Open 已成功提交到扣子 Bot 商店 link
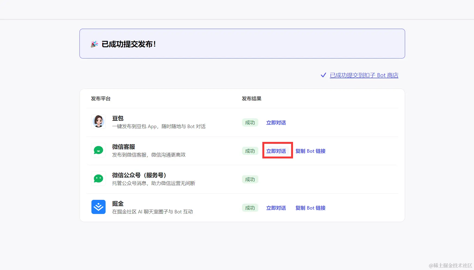This screenshot has height=270, width=474. click(x=364, y=75)
